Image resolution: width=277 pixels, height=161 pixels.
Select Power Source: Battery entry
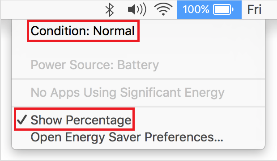click(x=95, y=65)
